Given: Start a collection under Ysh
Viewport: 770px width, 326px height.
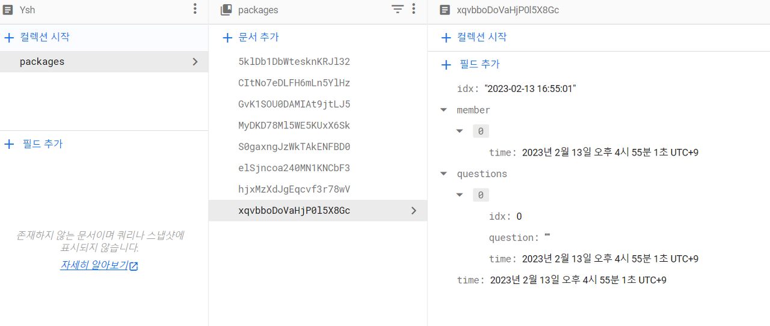Looking at the screenshot, I should [x=37, y=37].
